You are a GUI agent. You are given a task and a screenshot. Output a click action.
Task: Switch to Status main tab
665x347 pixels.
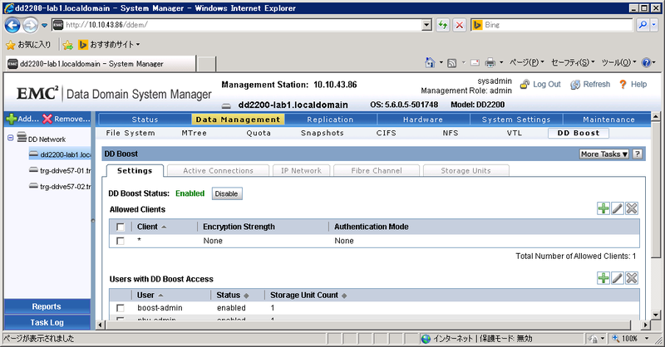tap(145, 120)
